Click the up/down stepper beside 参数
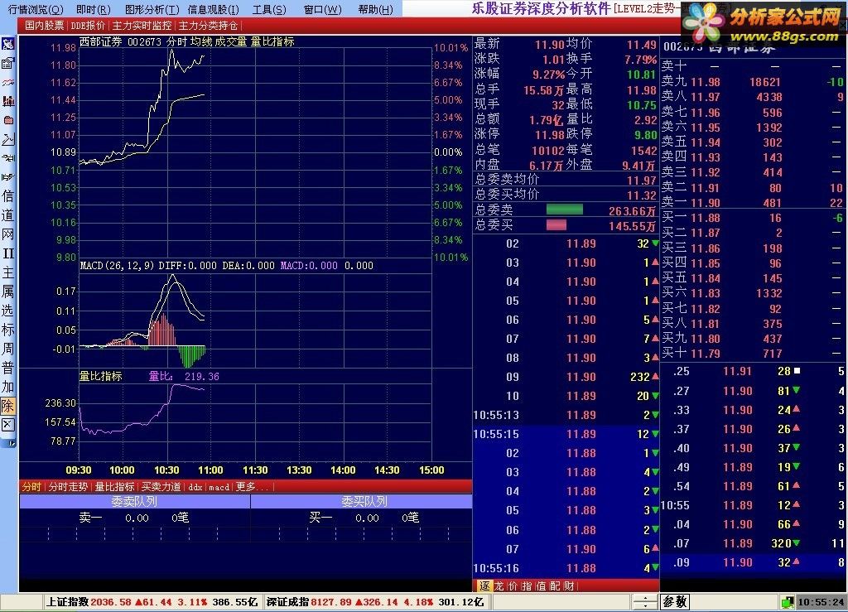This screenshot has height=612, width=848. 644,601
